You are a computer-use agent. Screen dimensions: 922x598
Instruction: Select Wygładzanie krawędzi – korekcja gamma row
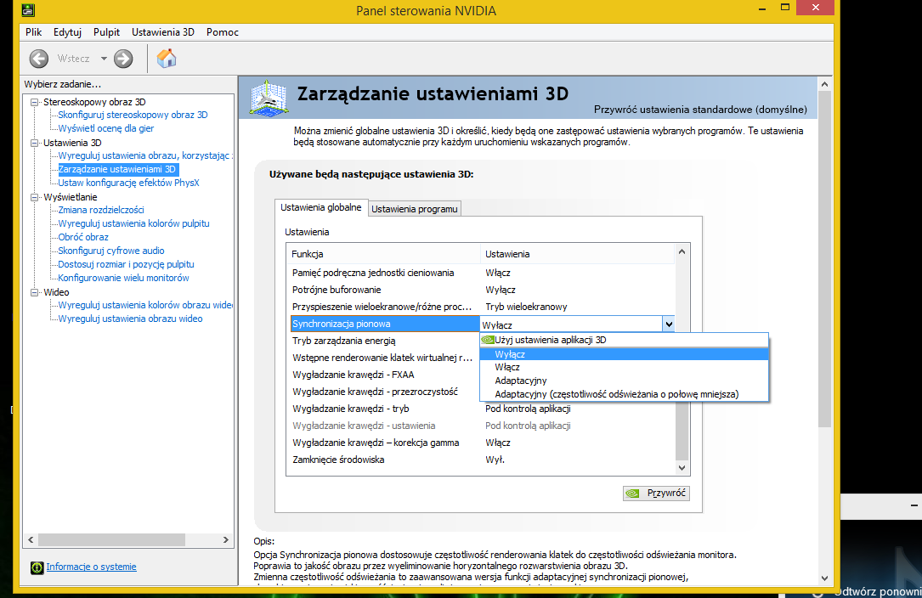point(482,443)
